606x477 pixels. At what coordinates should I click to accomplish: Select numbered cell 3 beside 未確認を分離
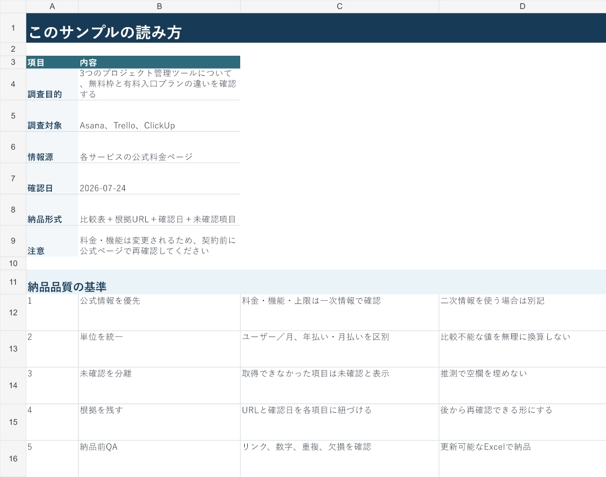52,385
